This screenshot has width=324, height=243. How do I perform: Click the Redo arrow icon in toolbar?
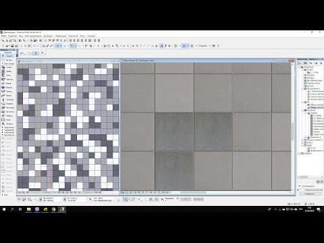[38, 46]
